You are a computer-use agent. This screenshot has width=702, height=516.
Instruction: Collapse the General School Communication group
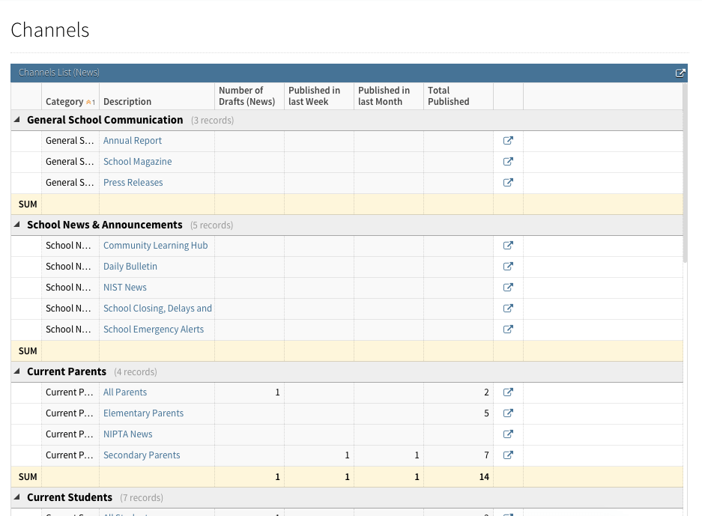pyautogui.click(x=17, y=120)
